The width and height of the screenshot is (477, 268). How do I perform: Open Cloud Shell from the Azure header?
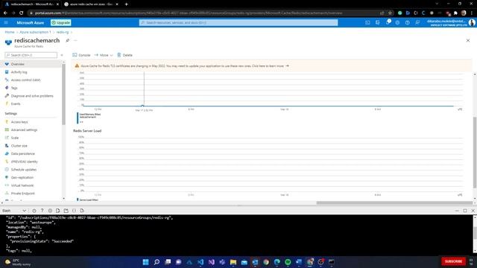tap(367, 22)
